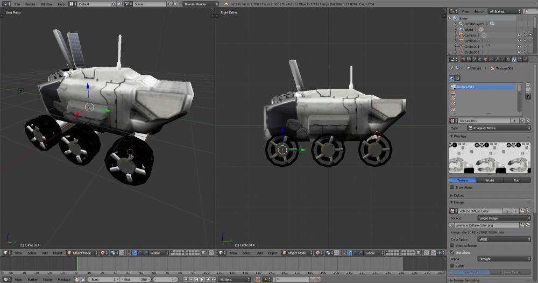Open the Particles properties tab icon
Image resolution: width=538 pixels, height=283 pixels.
520,59
